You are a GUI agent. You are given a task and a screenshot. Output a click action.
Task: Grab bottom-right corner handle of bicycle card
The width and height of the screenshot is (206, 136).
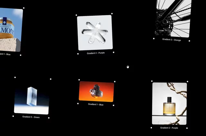[x=189, y=41]
